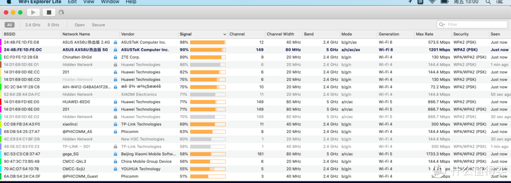Select network name CMCC-QkL3

click(x=74, y=162)
